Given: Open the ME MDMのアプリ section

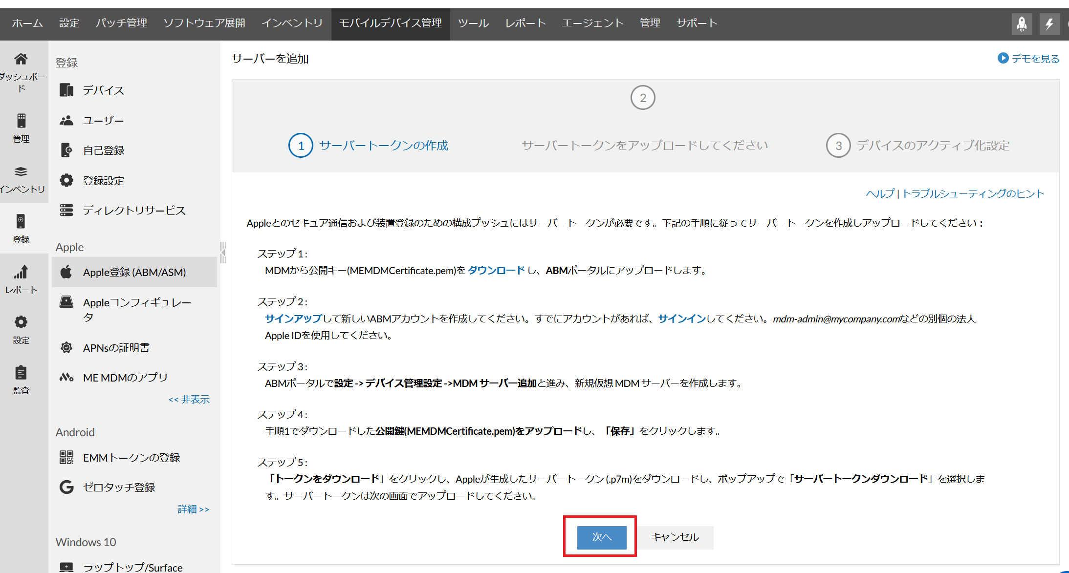Looking at the screenshot, I should [x=125, y=377].
